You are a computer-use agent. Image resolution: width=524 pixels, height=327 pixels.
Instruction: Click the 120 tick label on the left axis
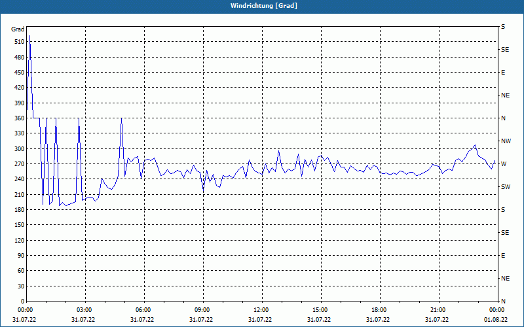coord(20,240)
